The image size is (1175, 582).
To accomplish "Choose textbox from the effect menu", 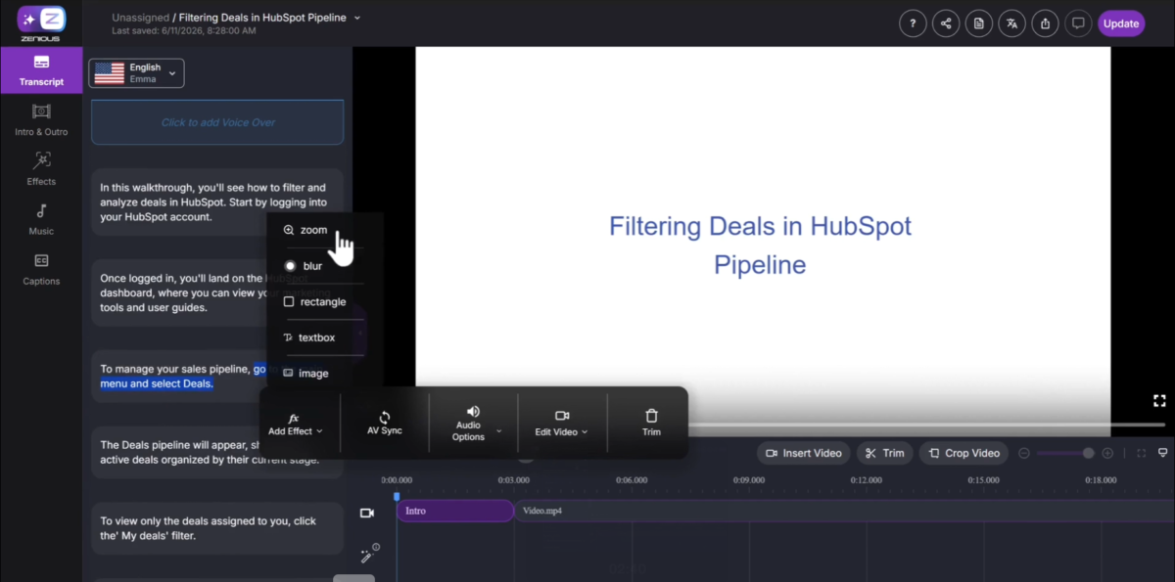I will [x=309, y=337].
